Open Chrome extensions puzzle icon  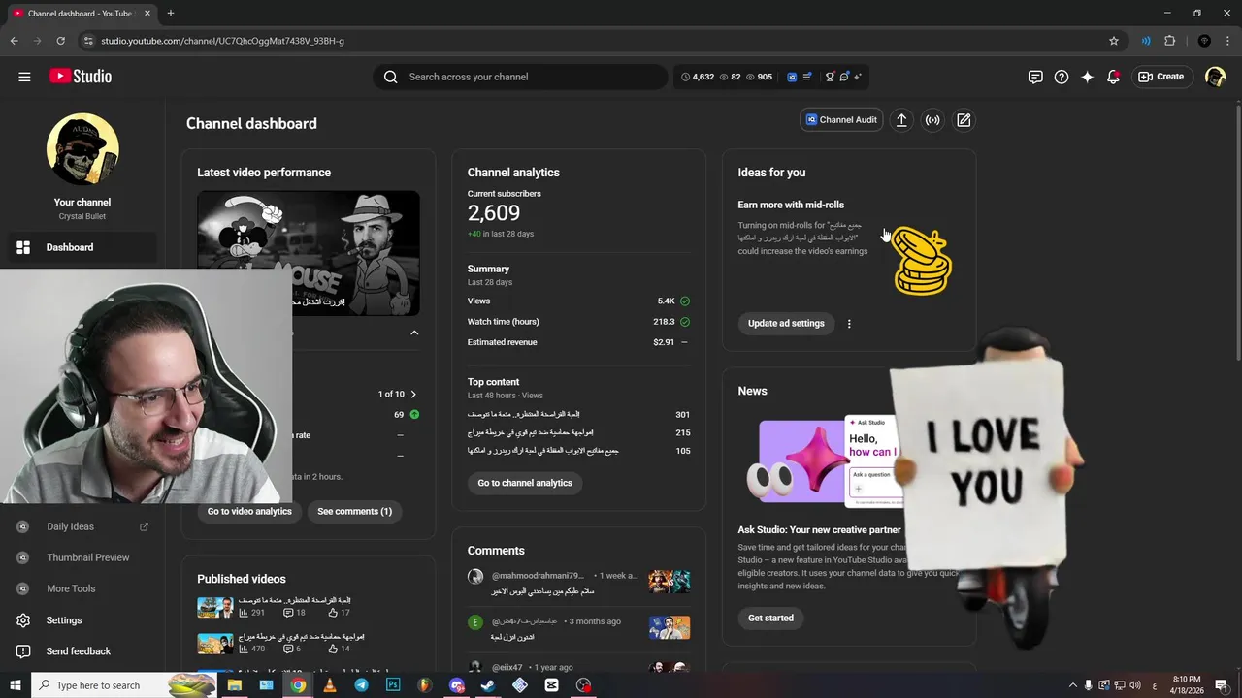pyautogui.click(x=1169, y=41)
